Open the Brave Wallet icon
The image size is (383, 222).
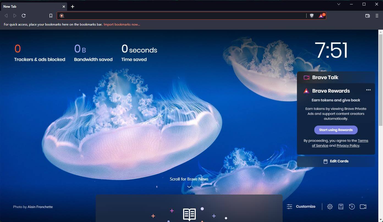(x=367, y=16)
